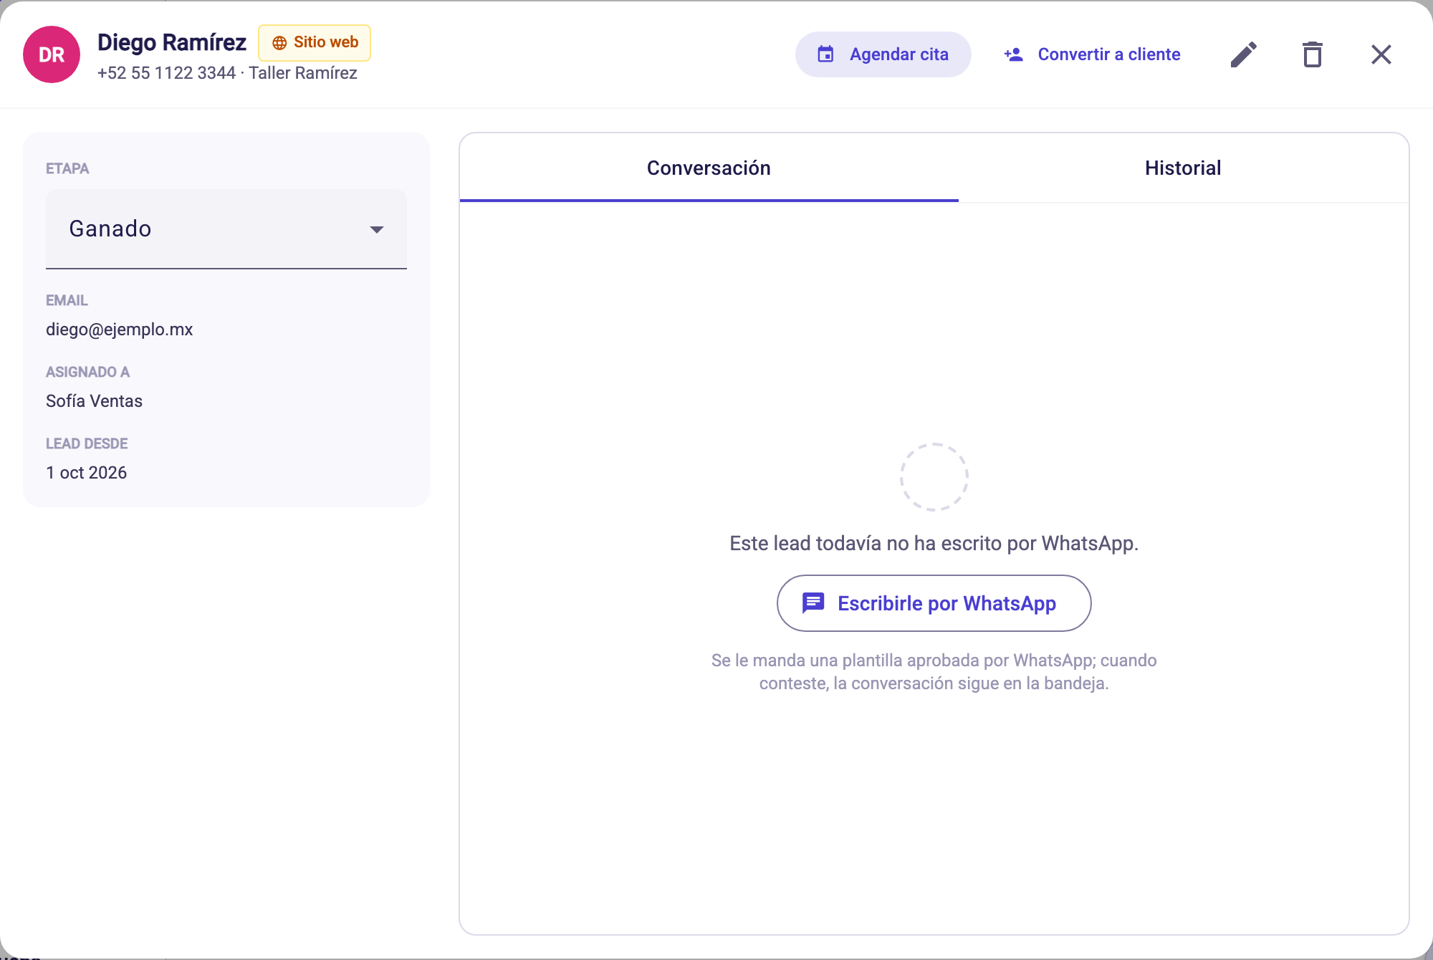
Task: Switch to the Conversación tab
Action: coord(709,168)
